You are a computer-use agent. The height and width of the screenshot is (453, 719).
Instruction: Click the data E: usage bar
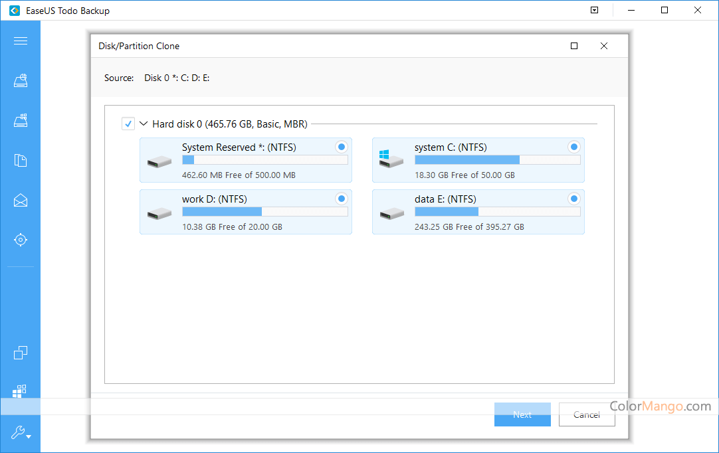[497, 212]
